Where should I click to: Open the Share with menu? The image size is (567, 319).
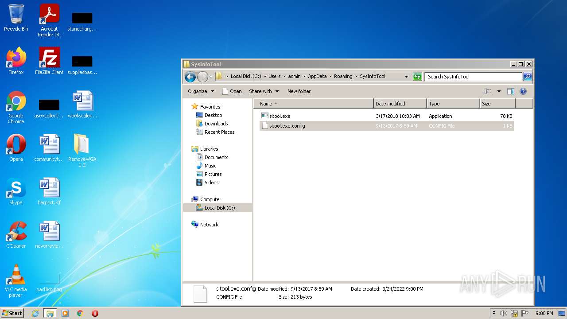pos(264,91)
